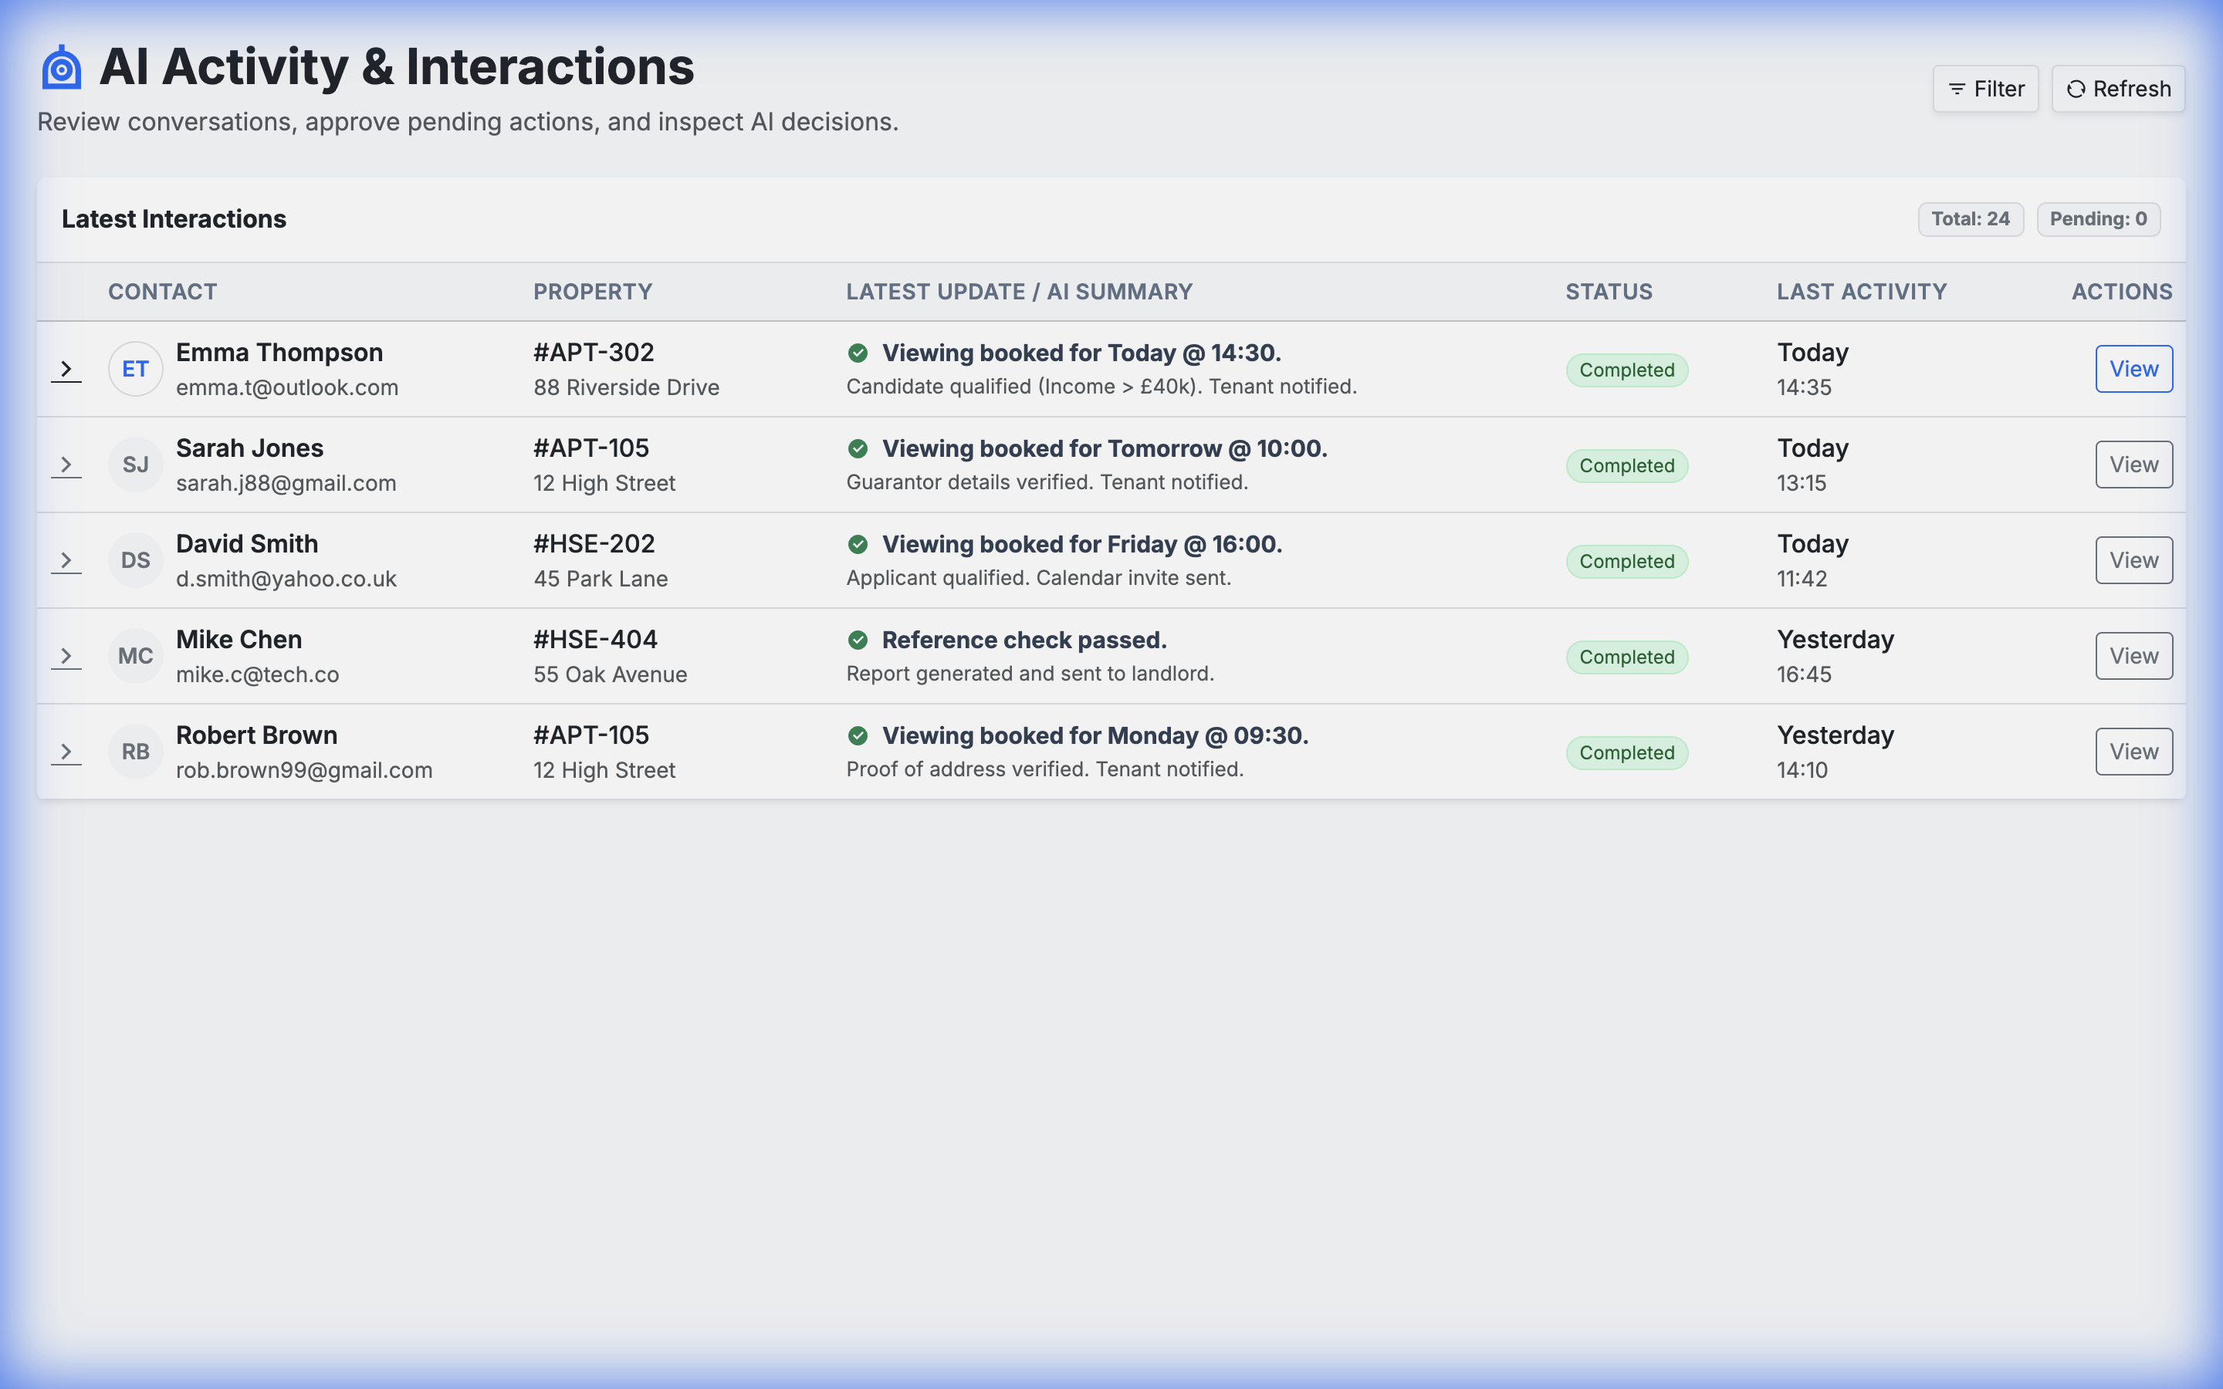Screen dimensions: 2223x1389
Task: Click the AI robot logo icon
Action: coord(61,66)
